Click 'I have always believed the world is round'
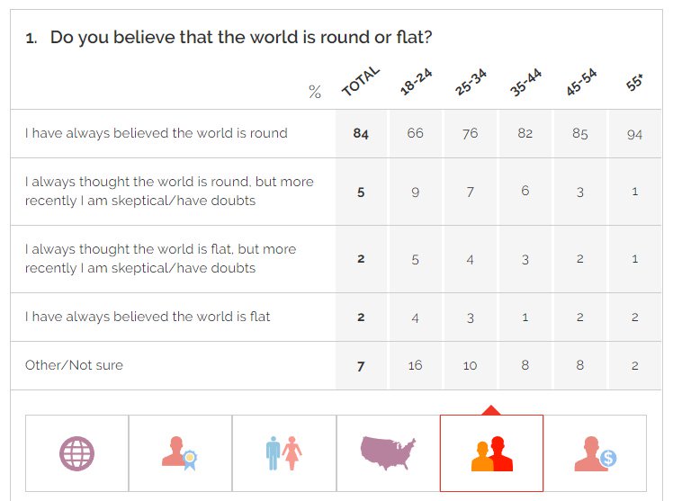 [x=157, y=133]
